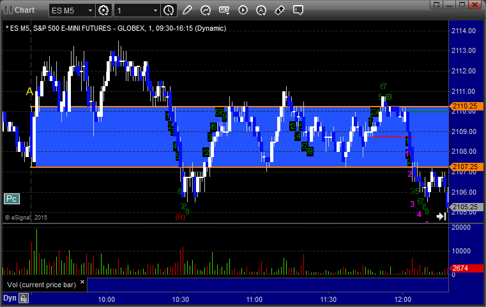Open the time template clock menu
The image size is (486, 307).
[169, 10]
